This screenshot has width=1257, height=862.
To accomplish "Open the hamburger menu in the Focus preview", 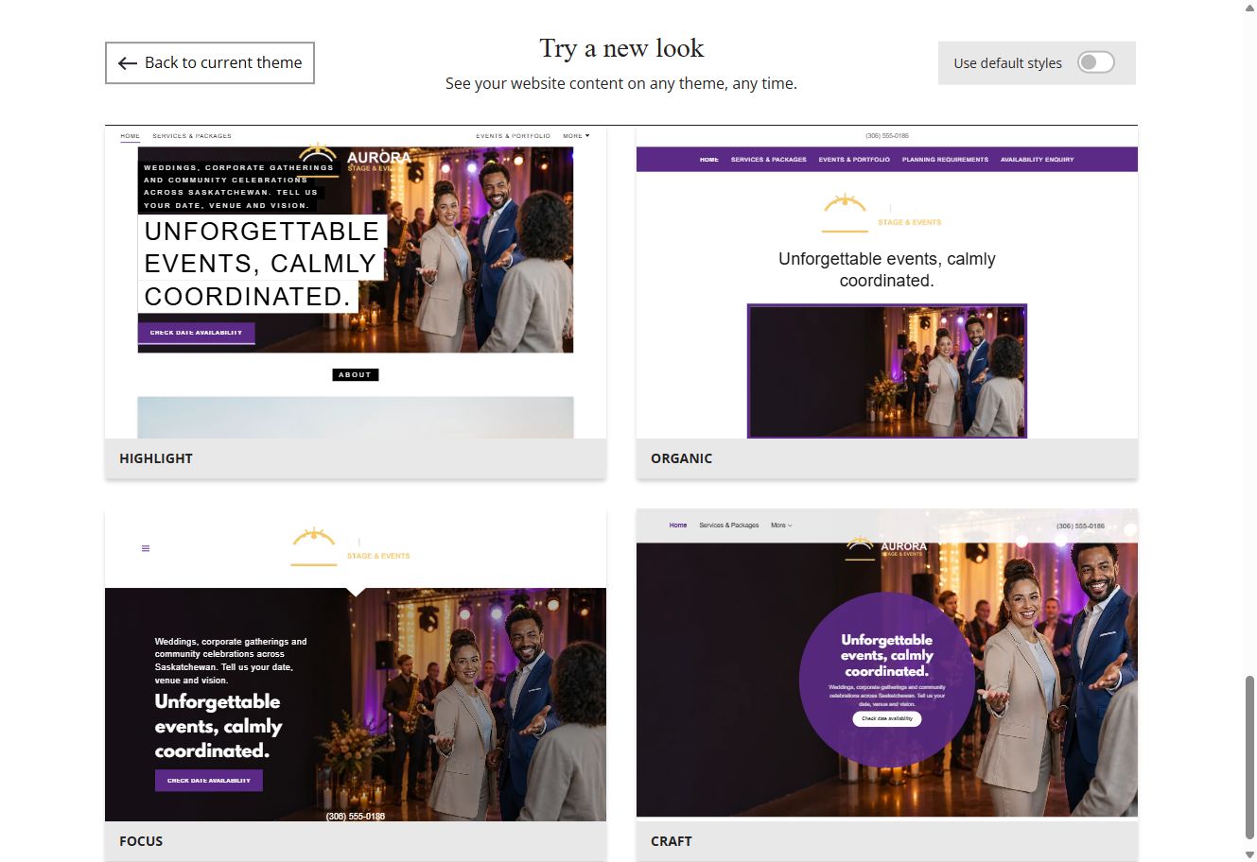I will (146, 548).
